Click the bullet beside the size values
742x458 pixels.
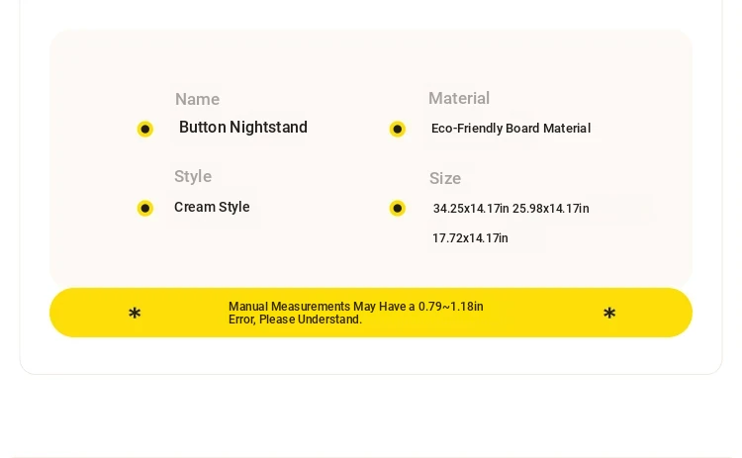pos(398,208)
